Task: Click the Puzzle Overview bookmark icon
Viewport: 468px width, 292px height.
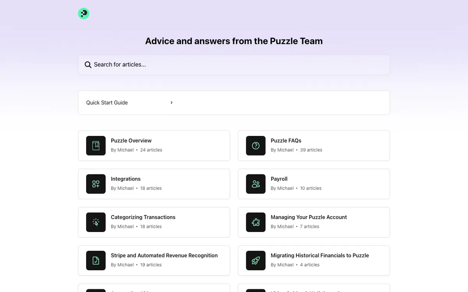Action: click(x=96, y=146)
